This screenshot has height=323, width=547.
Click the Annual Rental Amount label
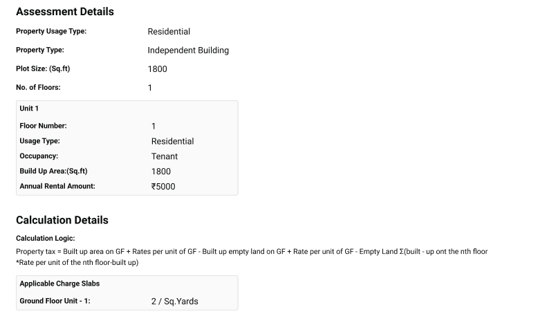(57, 186)
